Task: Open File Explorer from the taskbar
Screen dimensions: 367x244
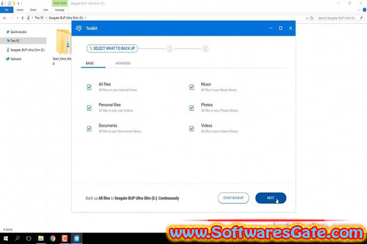Action: tap(41, 238)
